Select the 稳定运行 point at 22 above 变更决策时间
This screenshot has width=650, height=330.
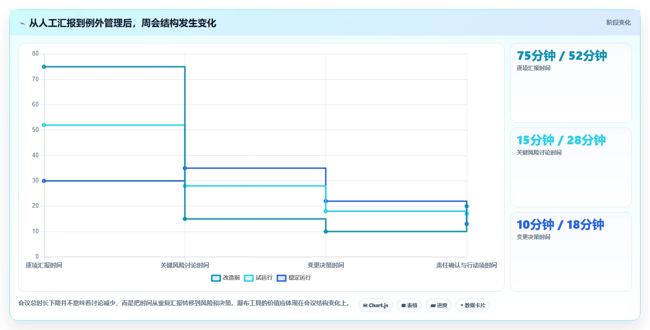tap(325, 201)
